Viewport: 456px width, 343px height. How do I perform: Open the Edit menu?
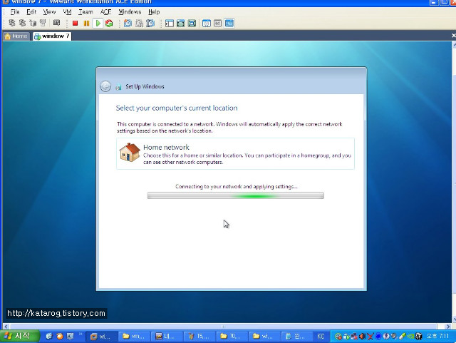[x=31, y=12]
